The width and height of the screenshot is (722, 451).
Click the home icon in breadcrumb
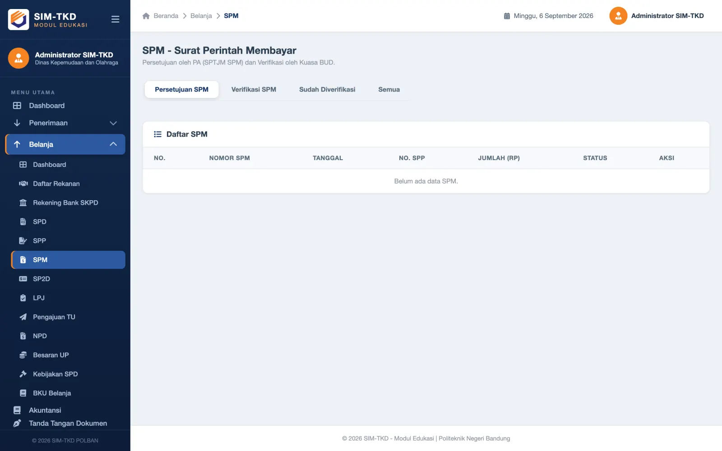tap(146, 16)
